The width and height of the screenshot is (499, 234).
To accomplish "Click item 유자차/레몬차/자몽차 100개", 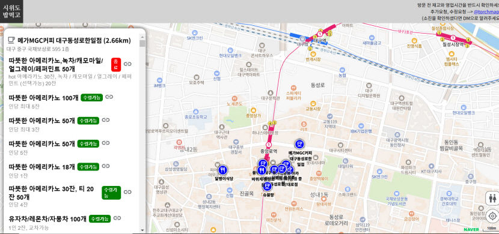I will pyautogui.click(x=47, y=219).
